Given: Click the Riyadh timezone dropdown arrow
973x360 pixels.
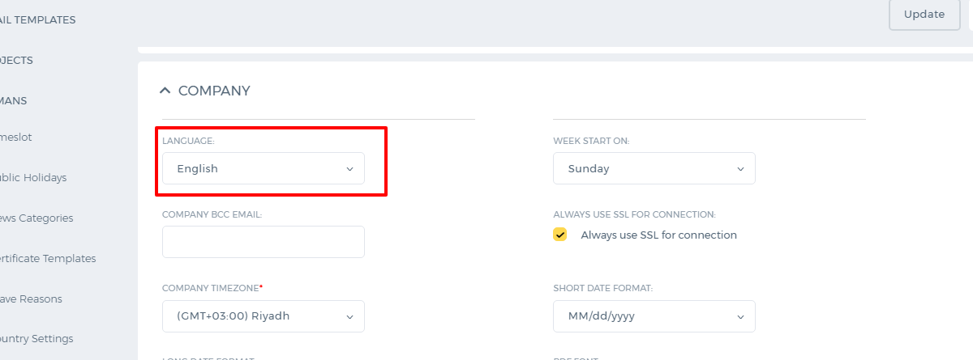Looking at the screenshot, I should click(x=350, y=316).
